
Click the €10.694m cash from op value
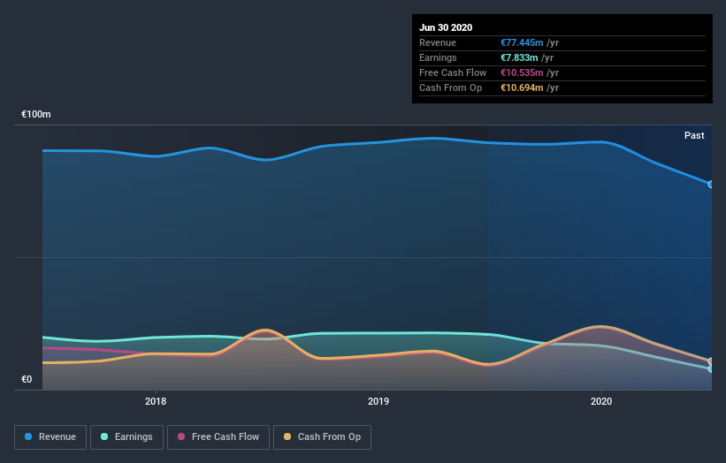[x=522, y=87]
